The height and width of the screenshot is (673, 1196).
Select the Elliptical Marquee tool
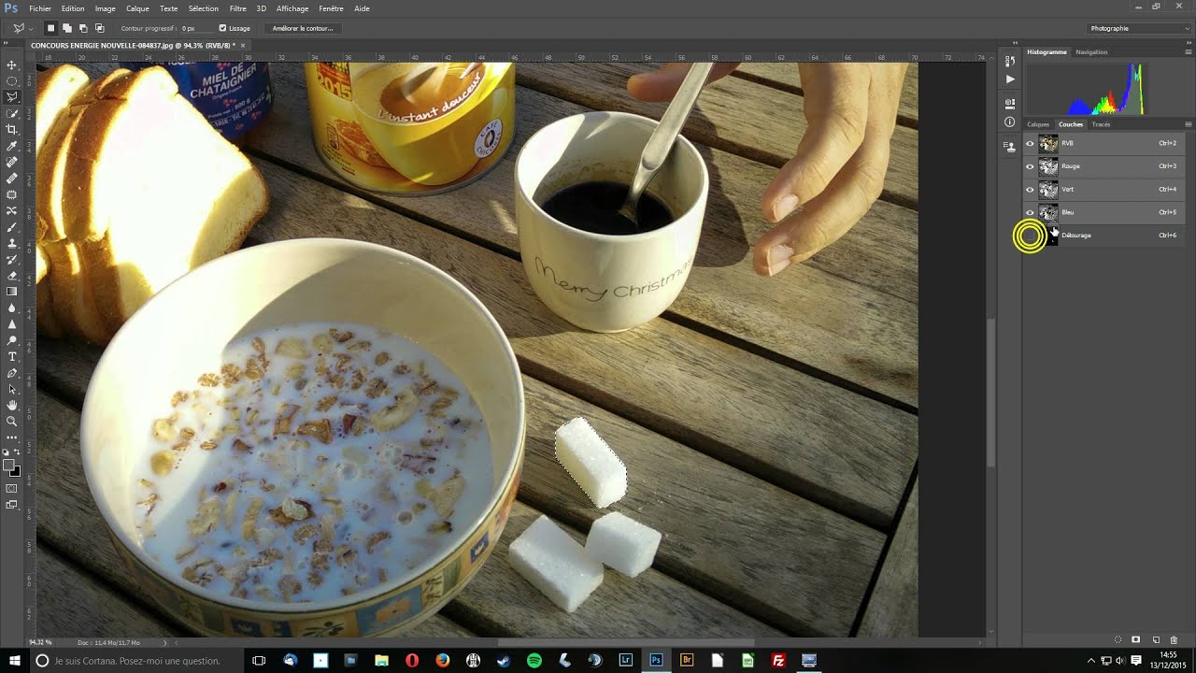point(12,80)
